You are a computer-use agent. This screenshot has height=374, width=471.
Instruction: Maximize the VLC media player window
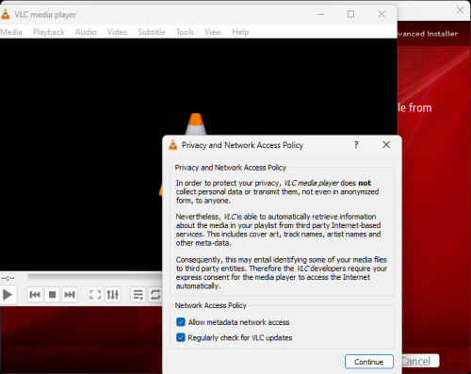351,14
